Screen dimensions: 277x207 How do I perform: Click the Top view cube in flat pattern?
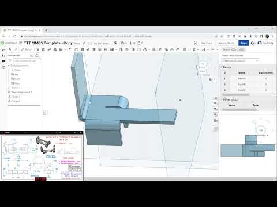click(261, 131)
